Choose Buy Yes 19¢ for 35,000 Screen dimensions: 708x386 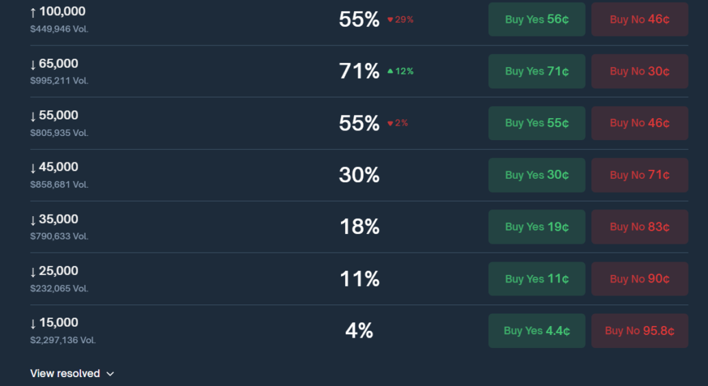(x=537, y=226)
